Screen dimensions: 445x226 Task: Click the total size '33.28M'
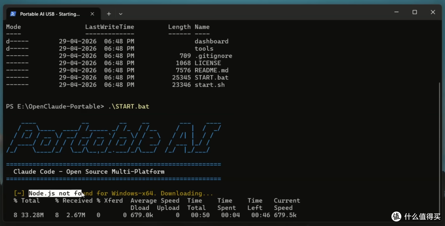click(x=33, y=215)
